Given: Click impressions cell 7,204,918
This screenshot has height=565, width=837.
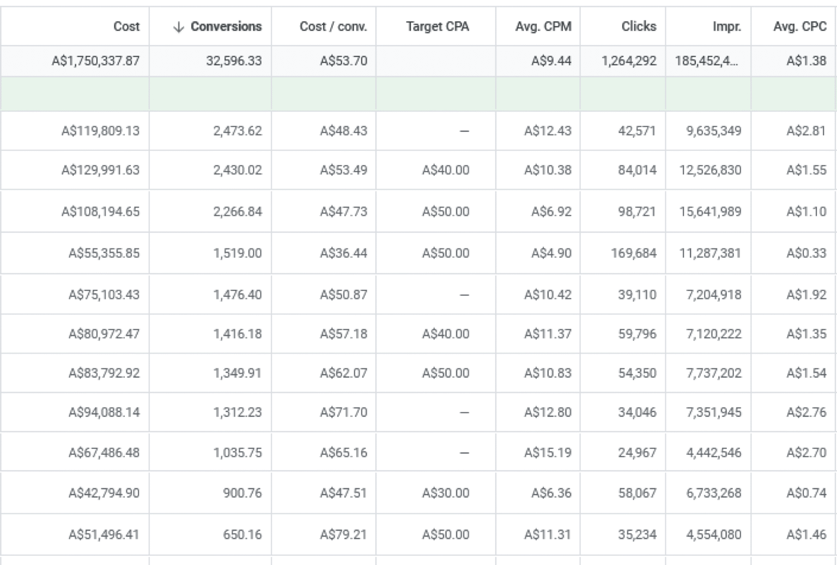Looking at the screenshot, I should coord(713,295).
